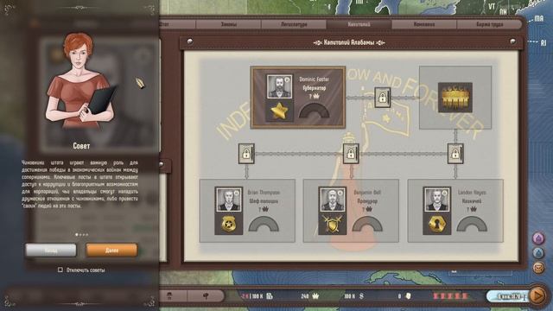Click the hat icon in bottom bar
This screenshot has width=553, height=311.
[x=169, y=296]
